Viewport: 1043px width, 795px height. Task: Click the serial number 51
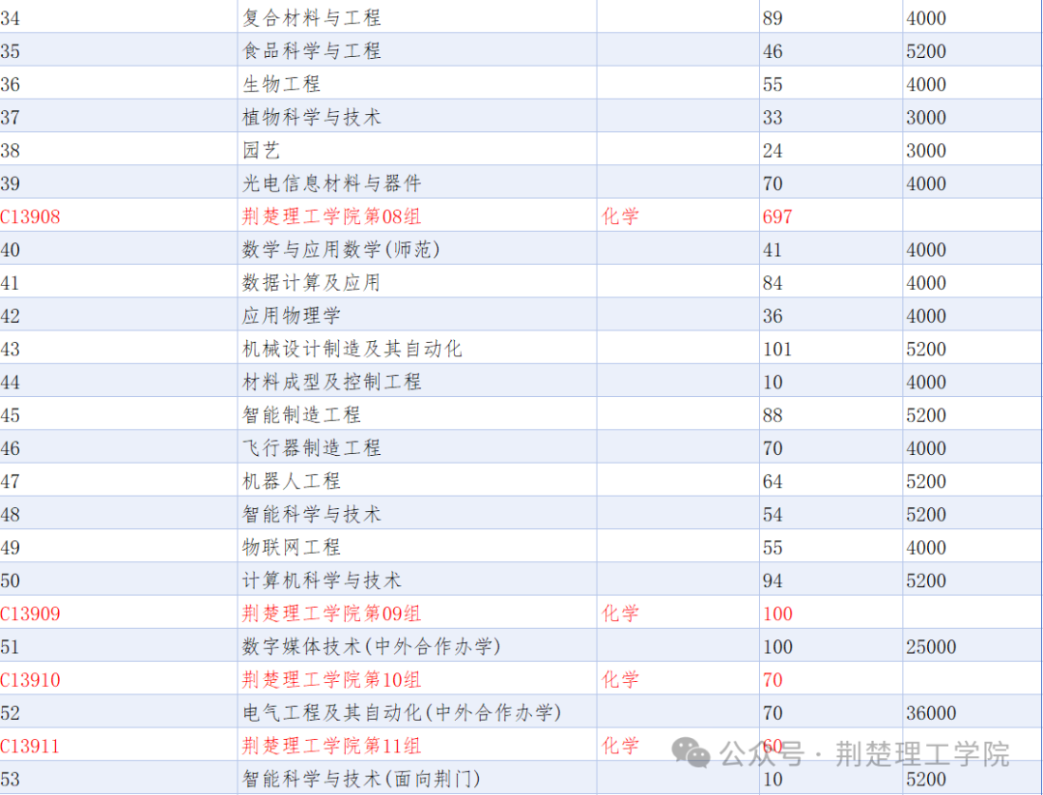(10, 646)
